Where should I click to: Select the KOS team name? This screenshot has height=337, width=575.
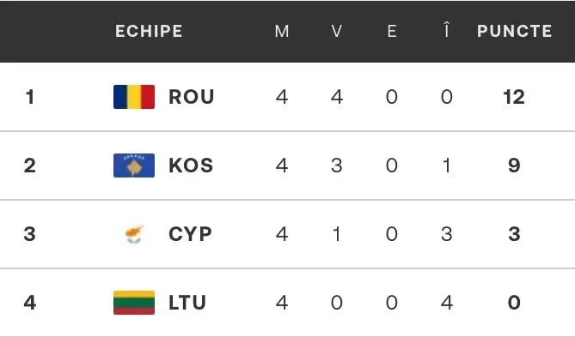(191, 165)
